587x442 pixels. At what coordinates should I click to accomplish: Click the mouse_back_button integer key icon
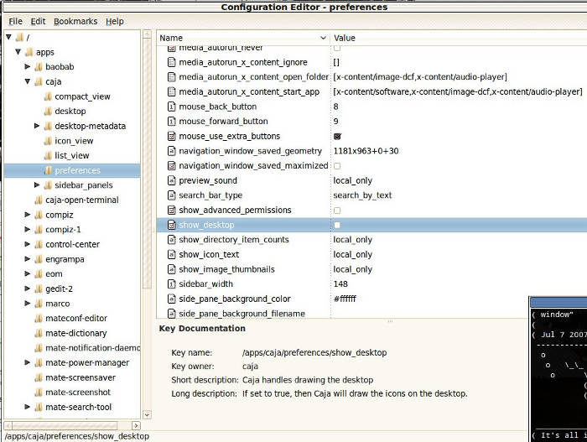click(171, 107)
